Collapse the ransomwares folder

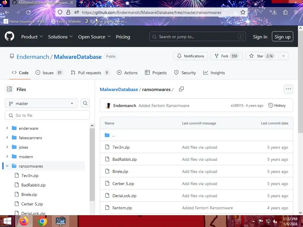point(7,166)
